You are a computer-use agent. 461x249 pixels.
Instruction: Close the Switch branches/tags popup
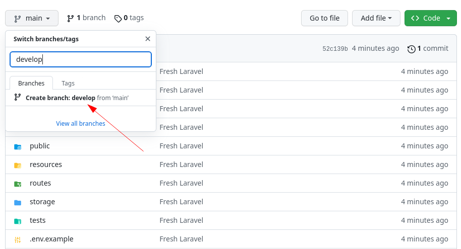coord(148,39)
